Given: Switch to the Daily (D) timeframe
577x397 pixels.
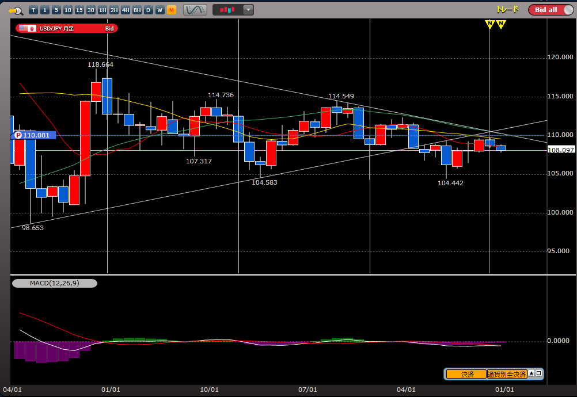Looking at the screenshot, I should coord(149,10).
